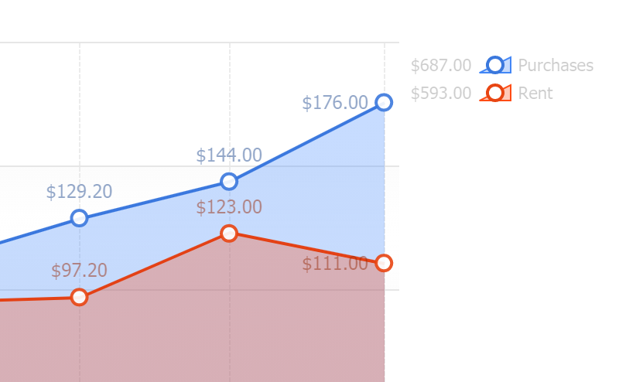Click the blue Purchases legend marker icon
619x382 pixels.
coord(495,66)
